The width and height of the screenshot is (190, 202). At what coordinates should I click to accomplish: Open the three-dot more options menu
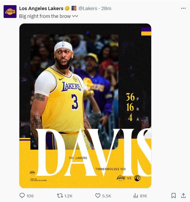pos(183,8)
